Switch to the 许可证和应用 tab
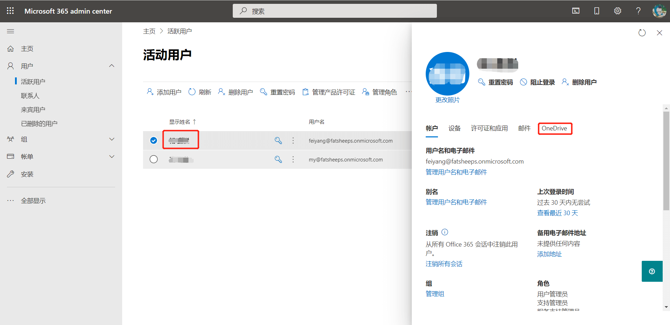 (x=489, y=128)
